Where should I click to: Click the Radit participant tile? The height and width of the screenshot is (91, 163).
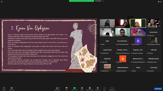107,41
